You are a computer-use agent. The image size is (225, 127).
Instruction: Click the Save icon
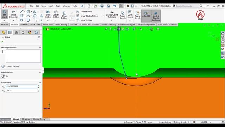point(102,6)
